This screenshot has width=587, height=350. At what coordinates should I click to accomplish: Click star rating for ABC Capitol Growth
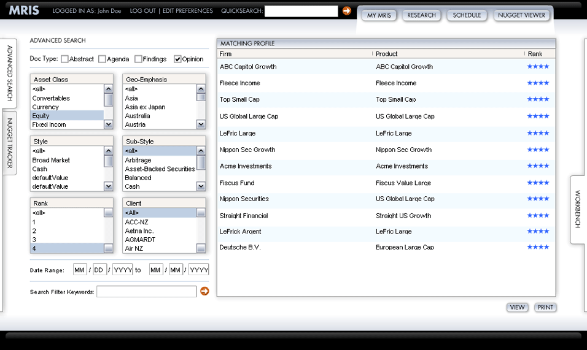[x=538, y=66]
